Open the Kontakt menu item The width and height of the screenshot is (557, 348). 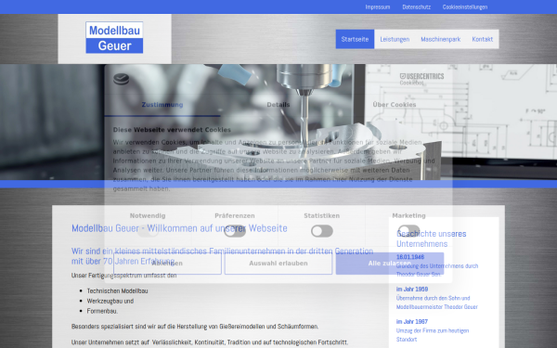point(483,39)
